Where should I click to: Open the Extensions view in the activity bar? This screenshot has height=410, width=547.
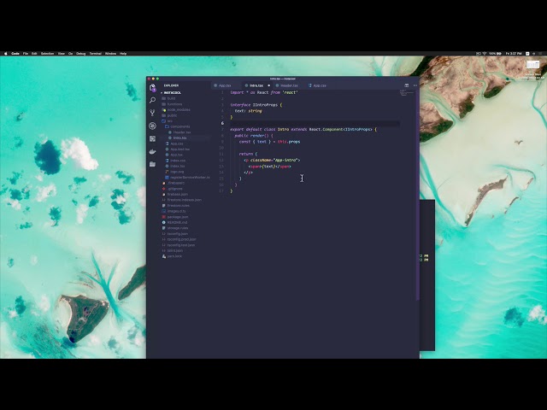tap(152, 138)
